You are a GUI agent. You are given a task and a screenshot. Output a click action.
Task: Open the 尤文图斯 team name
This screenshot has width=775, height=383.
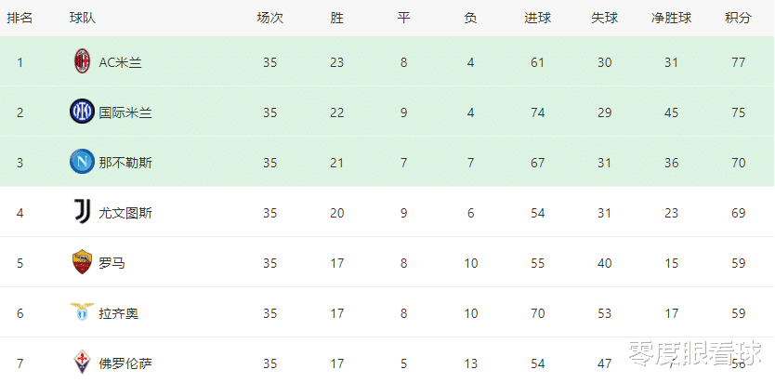(x=125, y=213)
